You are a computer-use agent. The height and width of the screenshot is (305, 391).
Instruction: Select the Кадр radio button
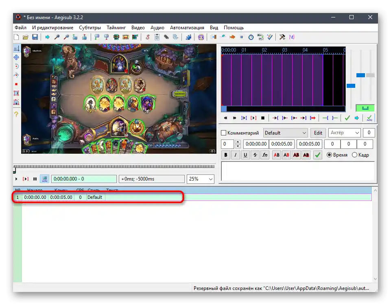coord(354,155)
